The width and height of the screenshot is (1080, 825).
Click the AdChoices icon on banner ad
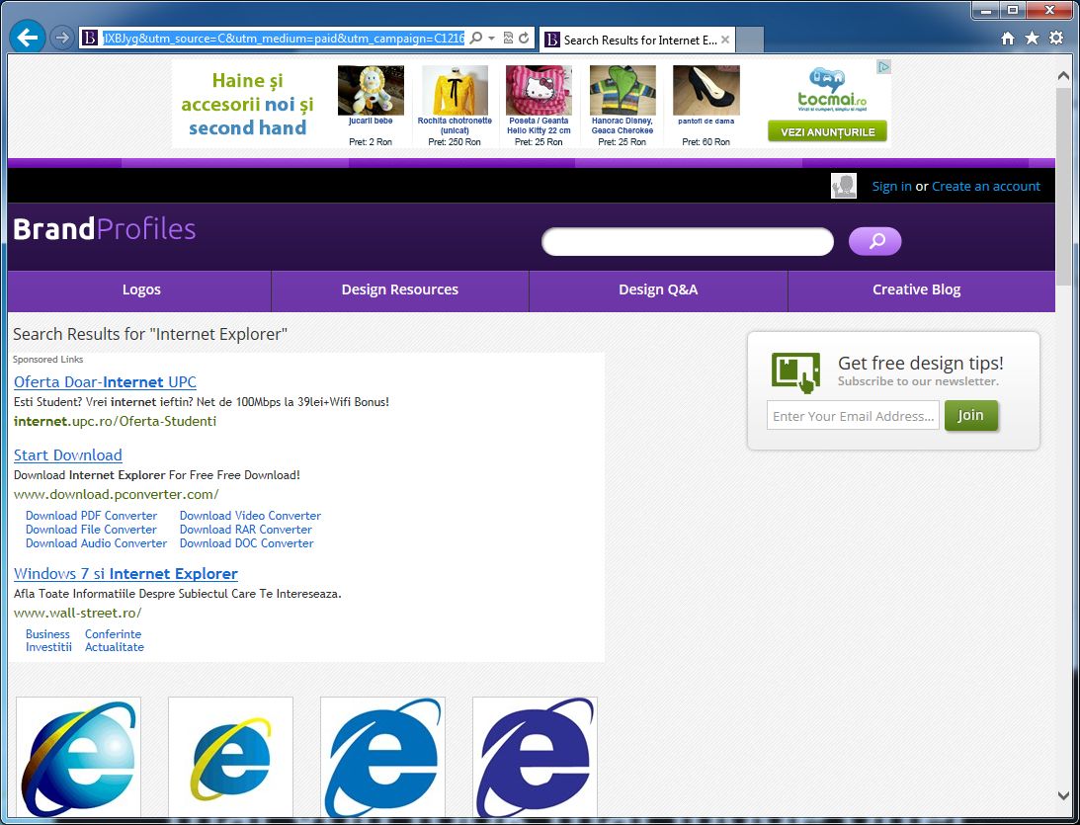pyautogui.click(x=883, y=66)
